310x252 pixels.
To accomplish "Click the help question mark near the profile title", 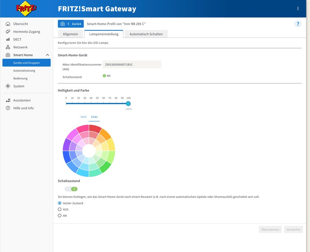I will click(x=298, y=23).
